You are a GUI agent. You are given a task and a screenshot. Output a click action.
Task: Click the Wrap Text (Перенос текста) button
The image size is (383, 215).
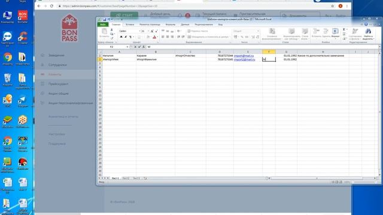pyautogui.click(x=197, y=31)
